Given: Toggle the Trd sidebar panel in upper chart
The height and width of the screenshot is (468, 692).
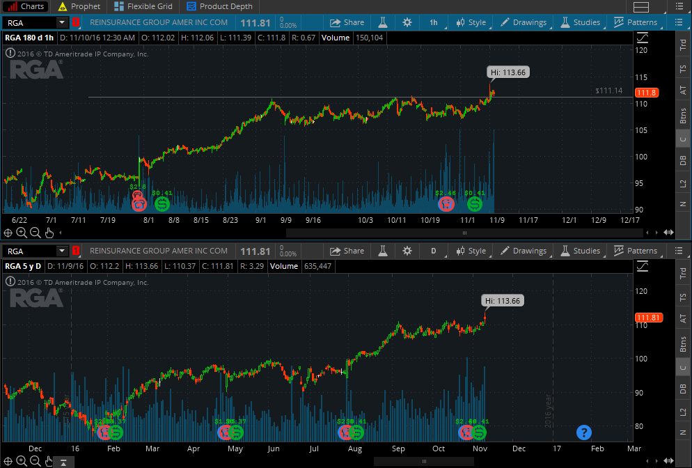Looking at the screenshot, I should 683,45.
